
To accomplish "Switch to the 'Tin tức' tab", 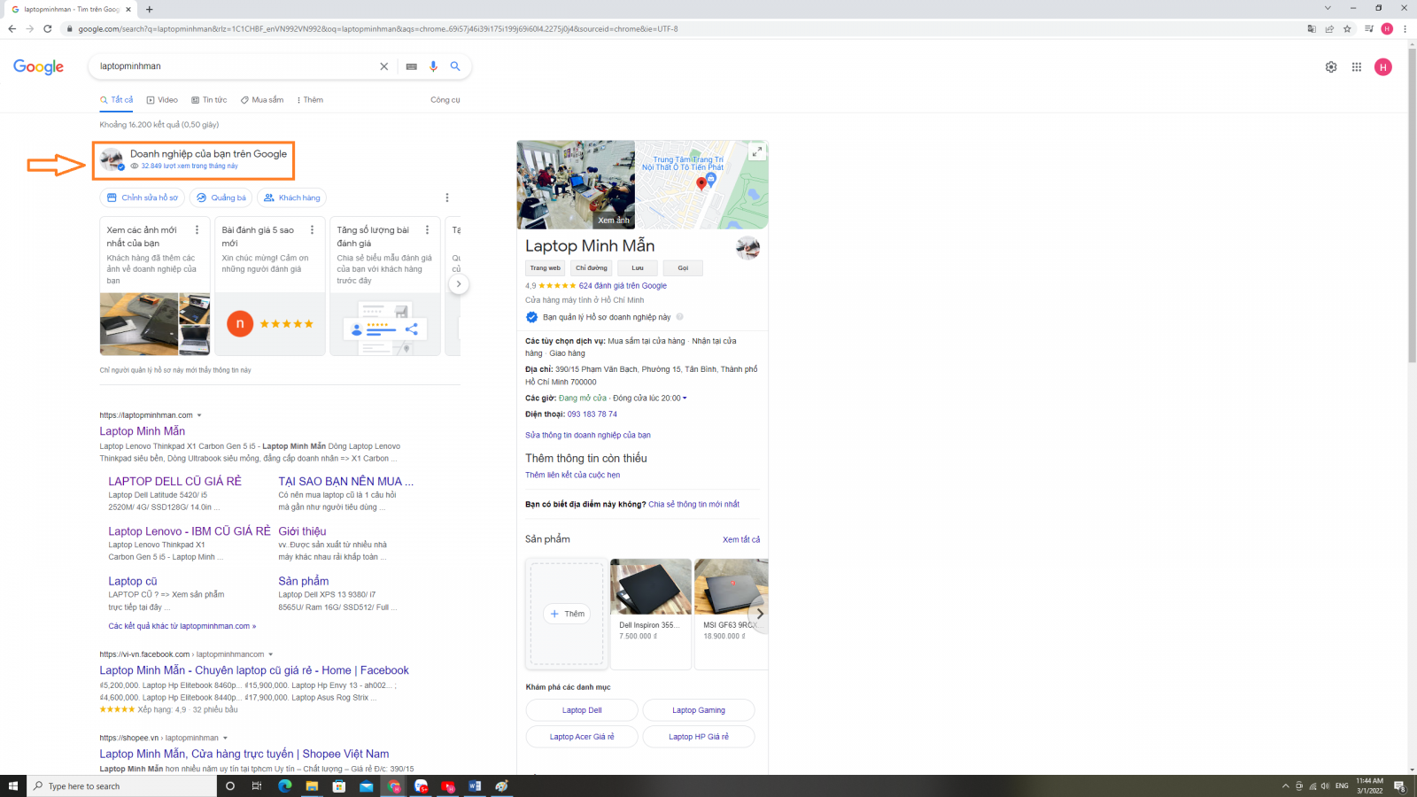I will (209, 100).
